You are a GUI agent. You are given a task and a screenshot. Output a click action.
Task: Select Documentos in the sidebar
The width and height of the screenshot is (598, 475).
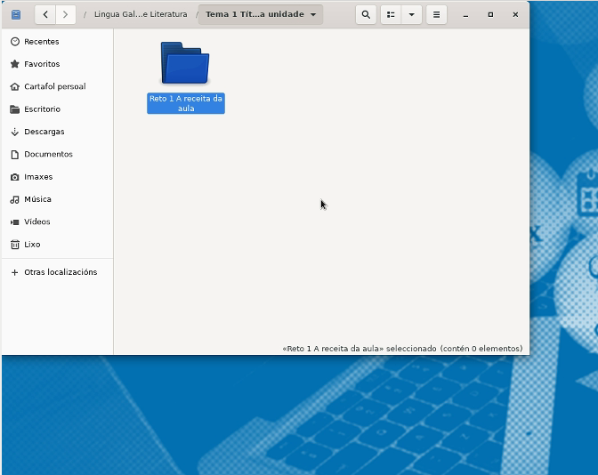point(48,154)
